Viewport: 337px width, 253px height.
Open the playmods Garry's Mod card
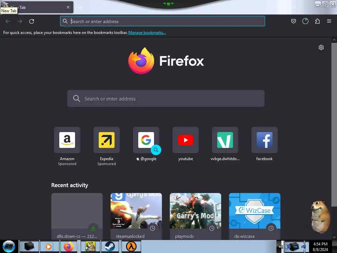tap(195, 216)
